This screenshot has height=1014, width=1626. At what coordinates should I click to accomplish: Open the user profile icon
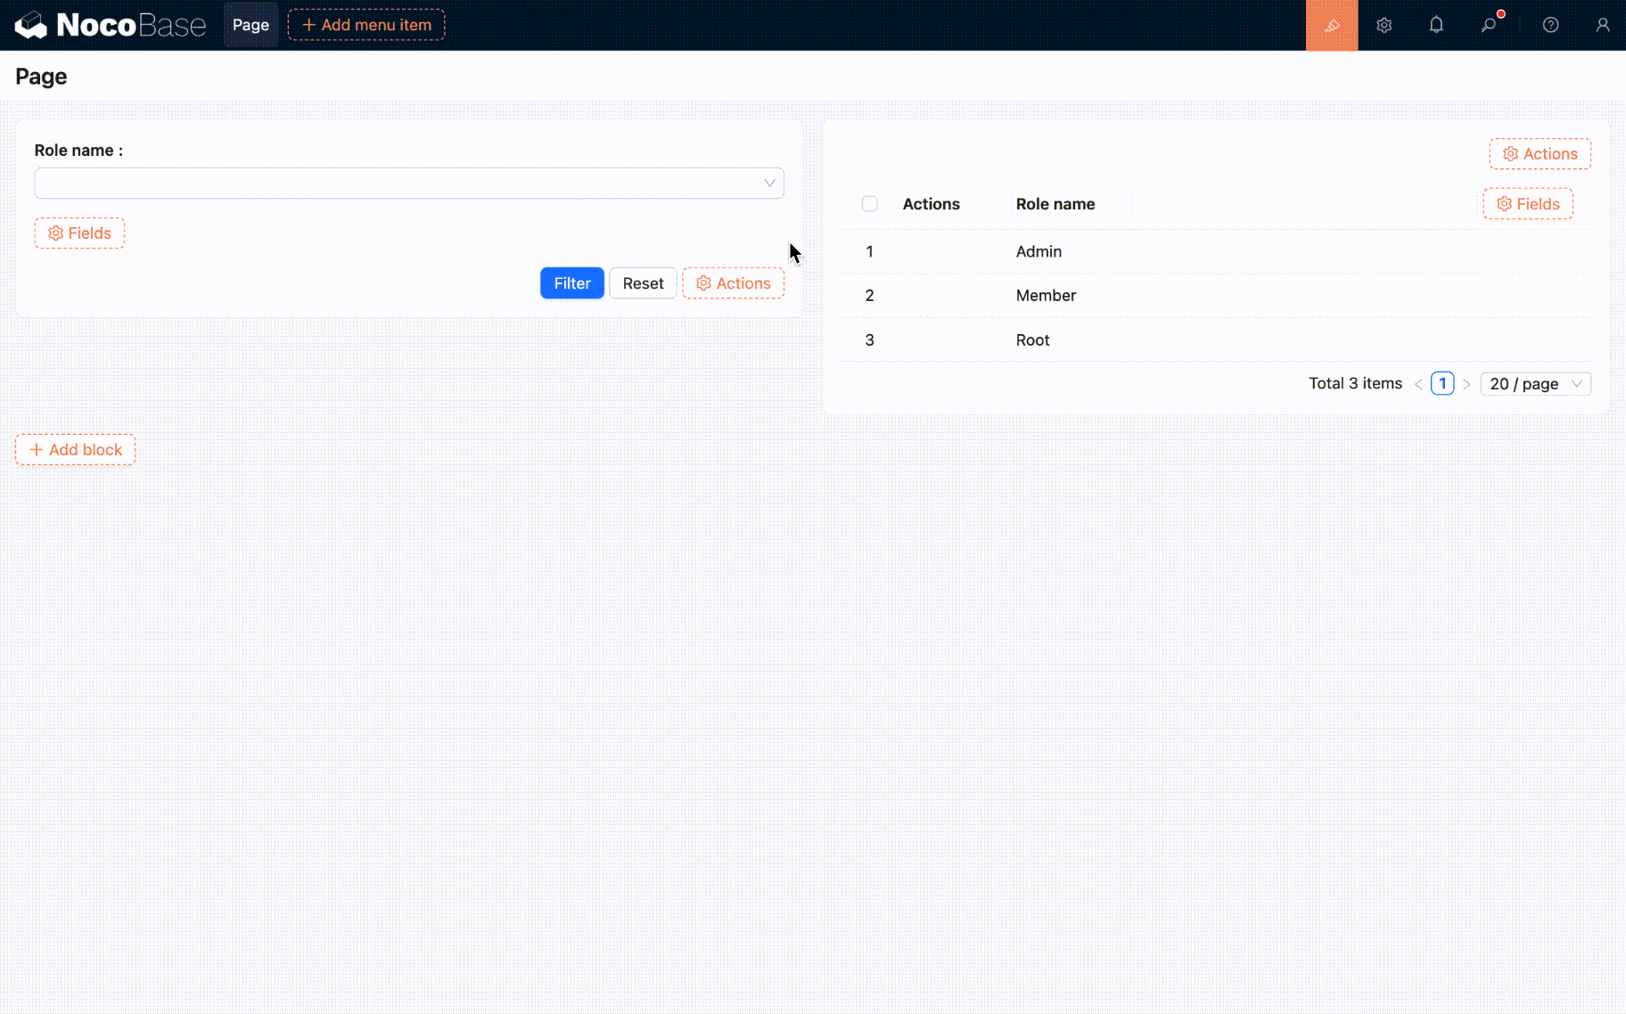(x=1602, y=25)
